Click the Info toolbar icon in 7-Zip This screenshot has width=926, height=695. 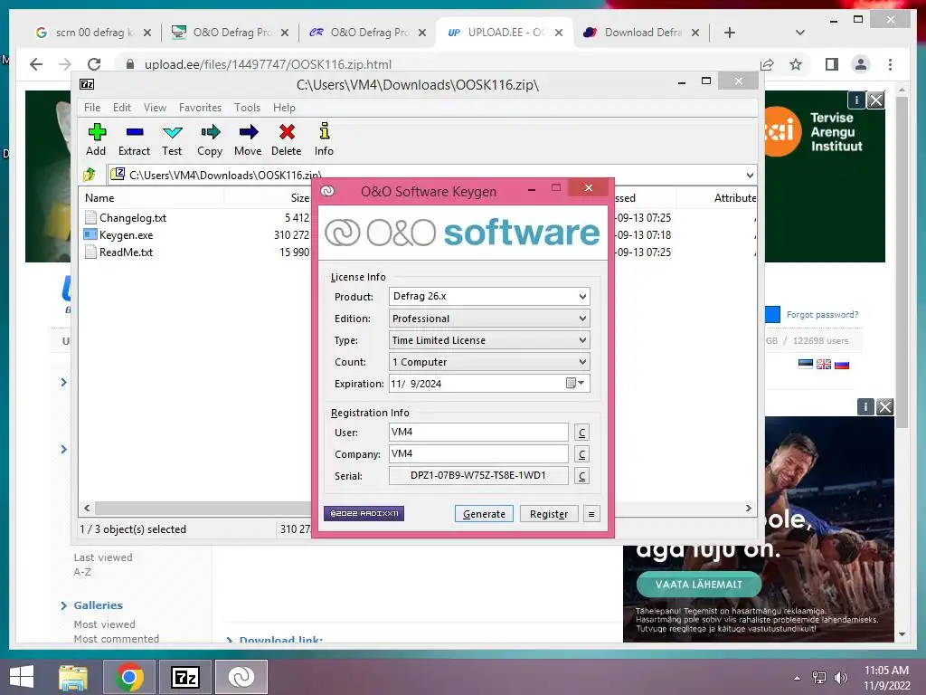click(324, 140)
